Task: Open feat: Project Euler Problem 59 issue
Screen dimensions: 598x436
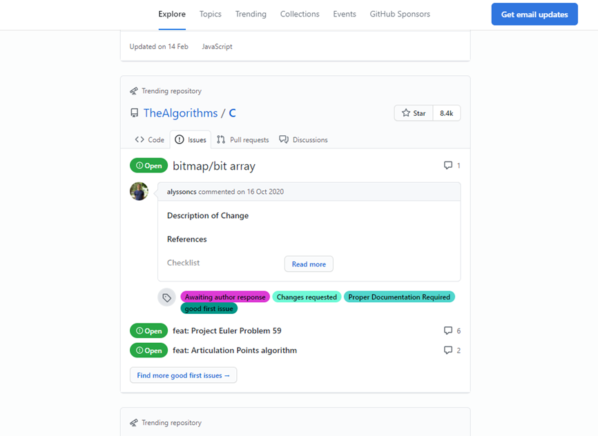Action: pyautogui.click(x=227, y=331)
